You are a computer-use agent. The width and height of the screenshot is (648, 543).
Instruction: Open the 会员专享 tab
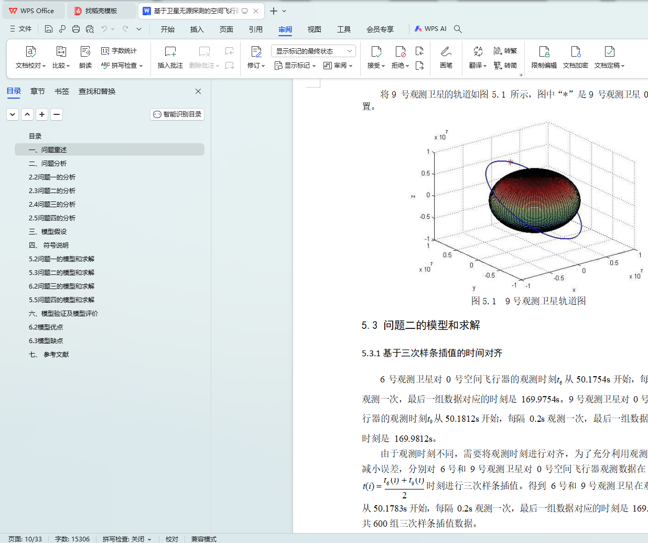[380, 29]
